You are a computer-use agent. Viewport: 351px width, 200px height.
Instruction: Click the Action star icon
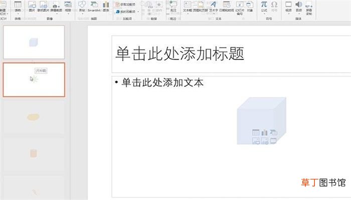(x=159, y=4)
